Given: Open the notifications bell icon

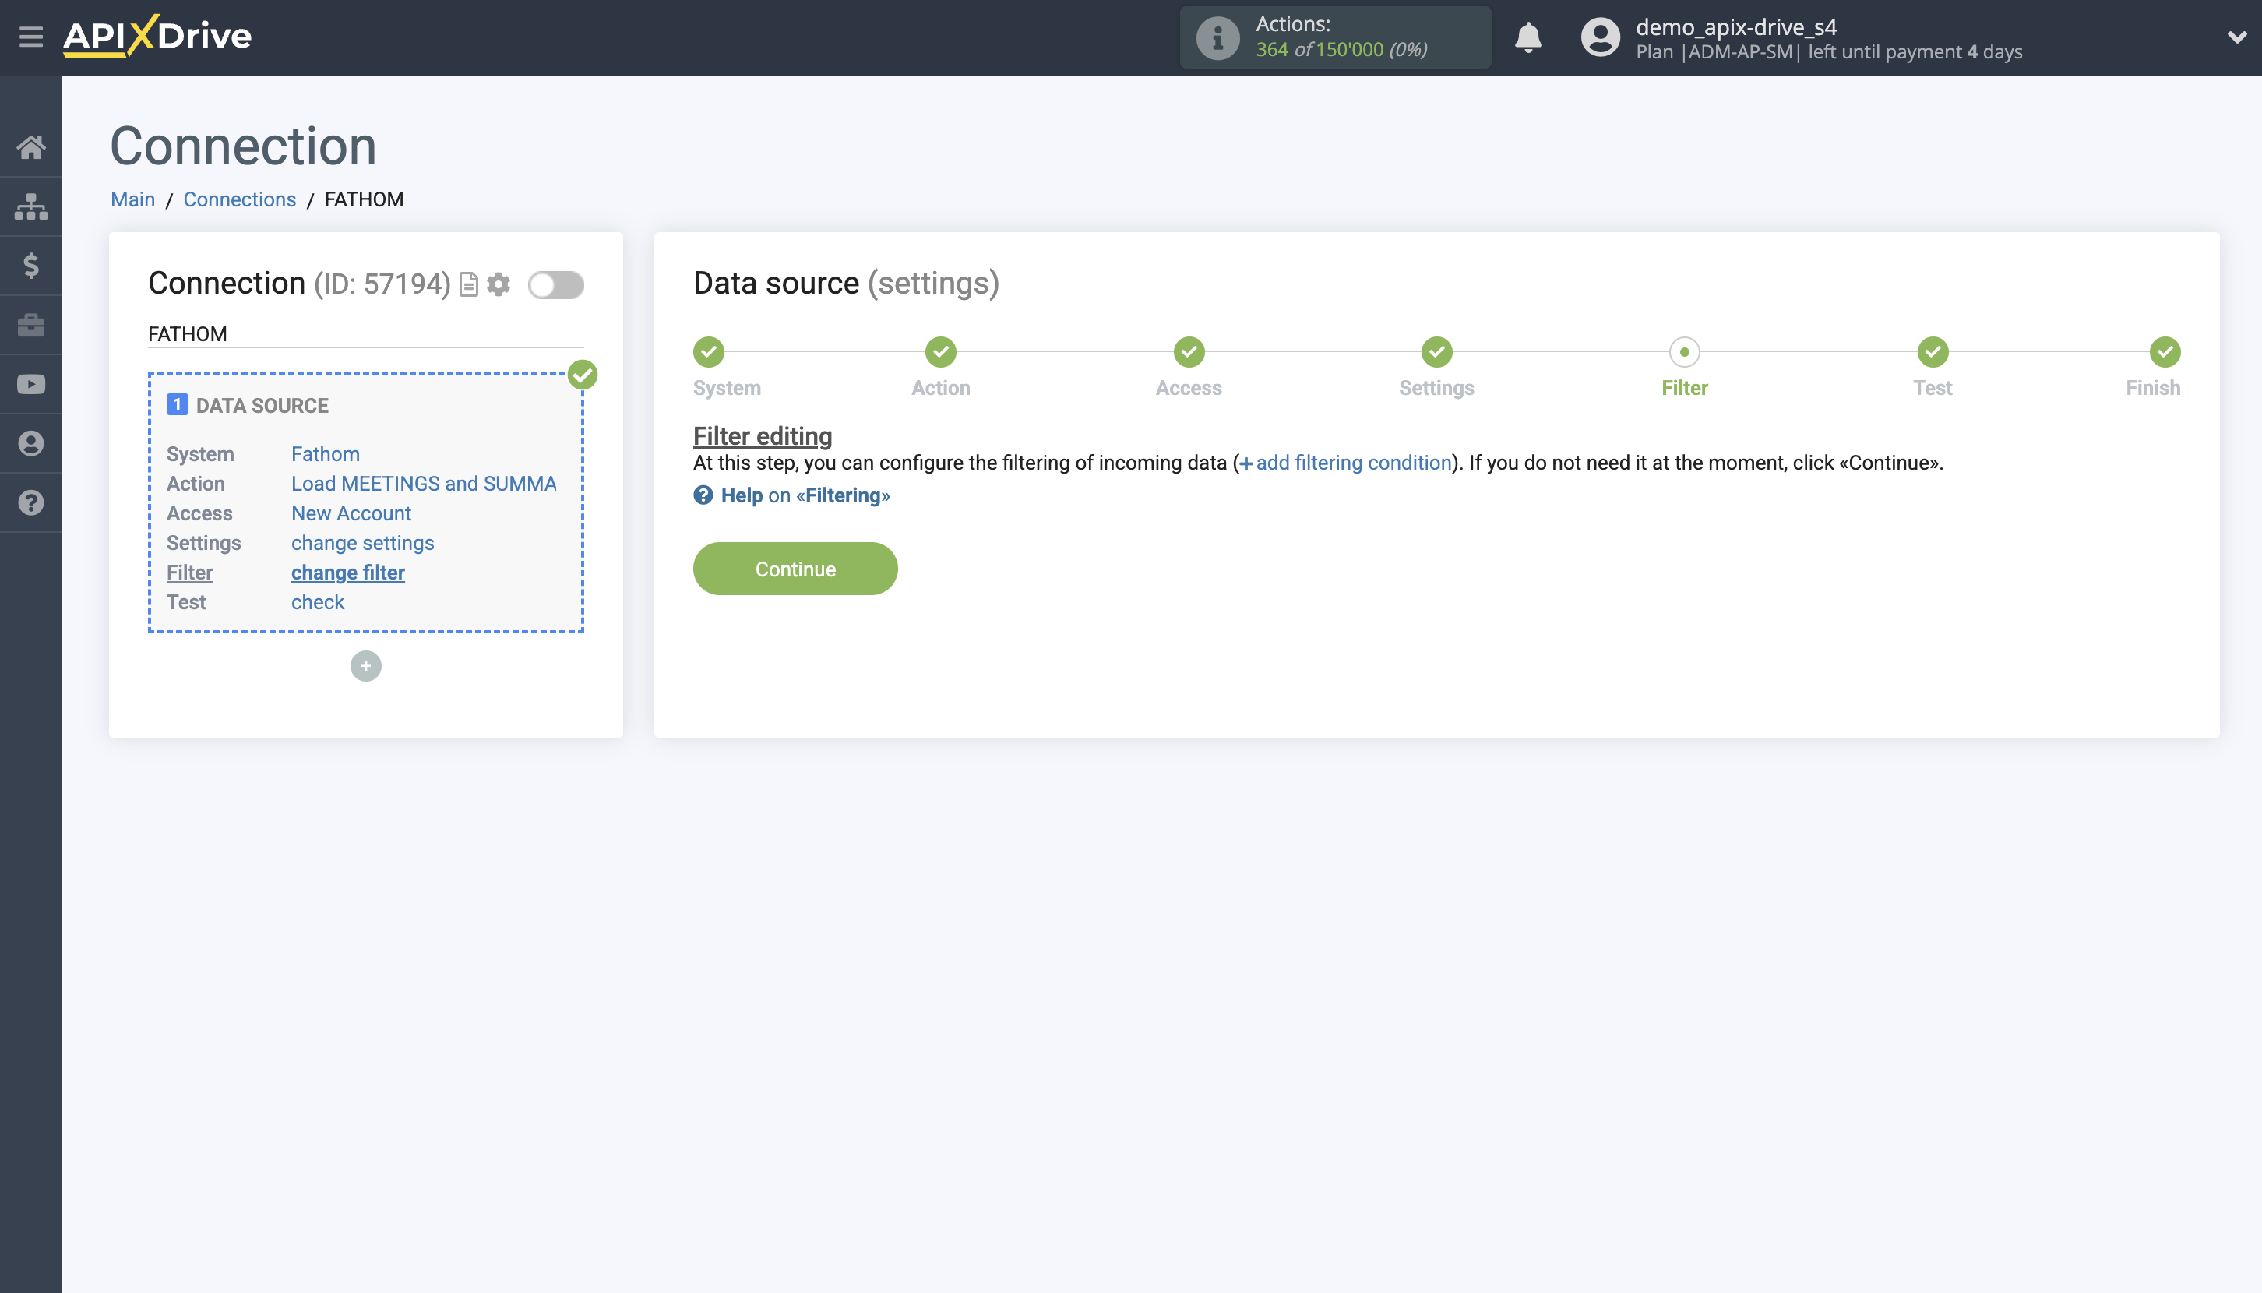Looking at the screenshot, I should pos(1527,37).
